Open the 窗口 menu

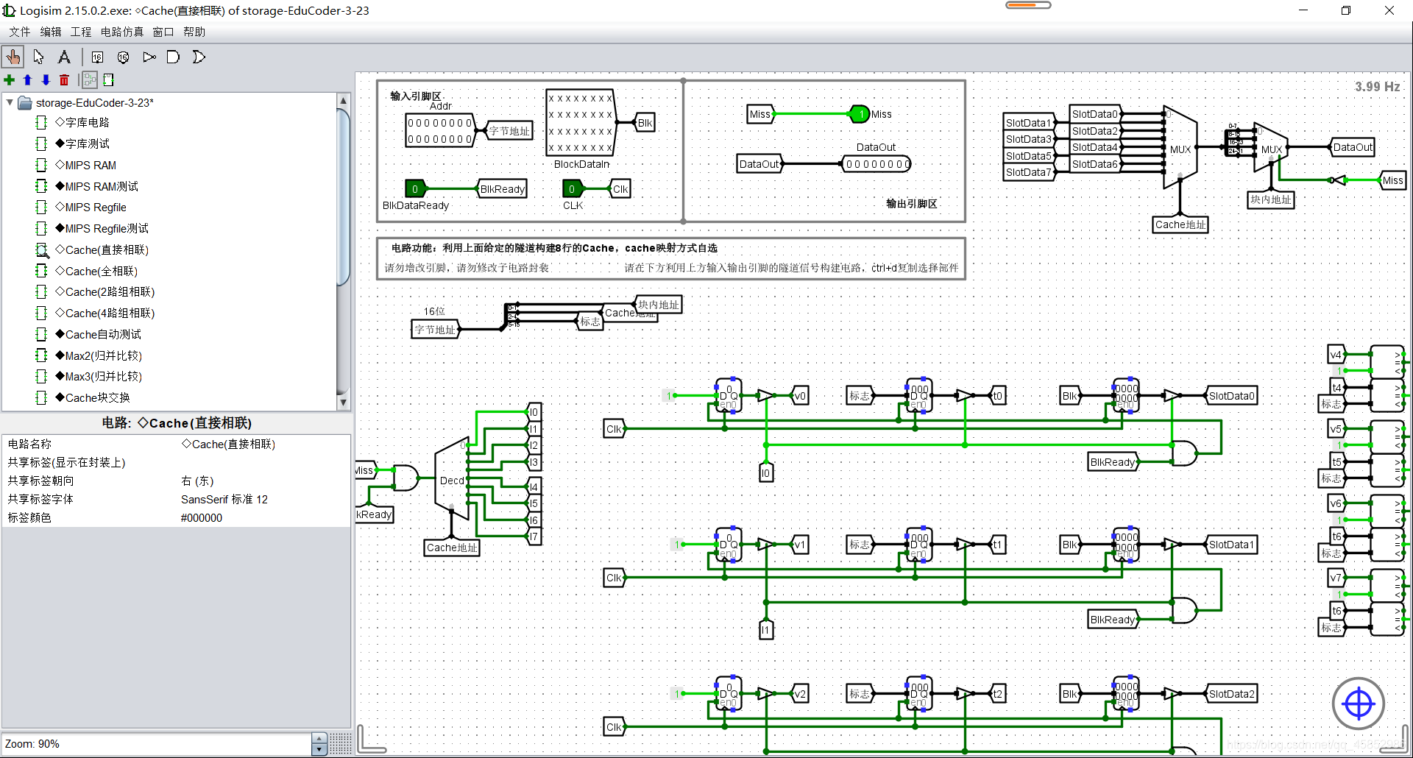point(163,32)
